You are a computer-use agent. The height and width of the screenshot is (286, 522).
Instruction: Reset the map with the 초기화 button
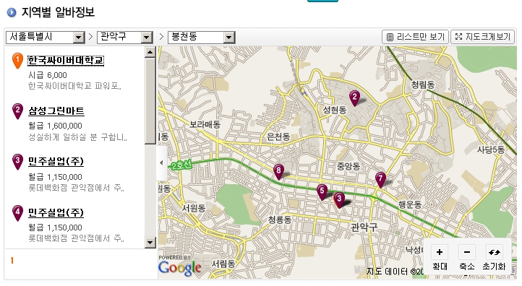[494, 252]
